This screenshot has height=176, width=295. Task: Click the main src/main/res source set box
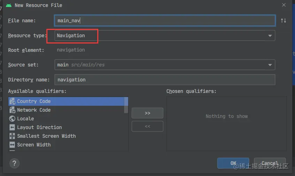[165, 65]
